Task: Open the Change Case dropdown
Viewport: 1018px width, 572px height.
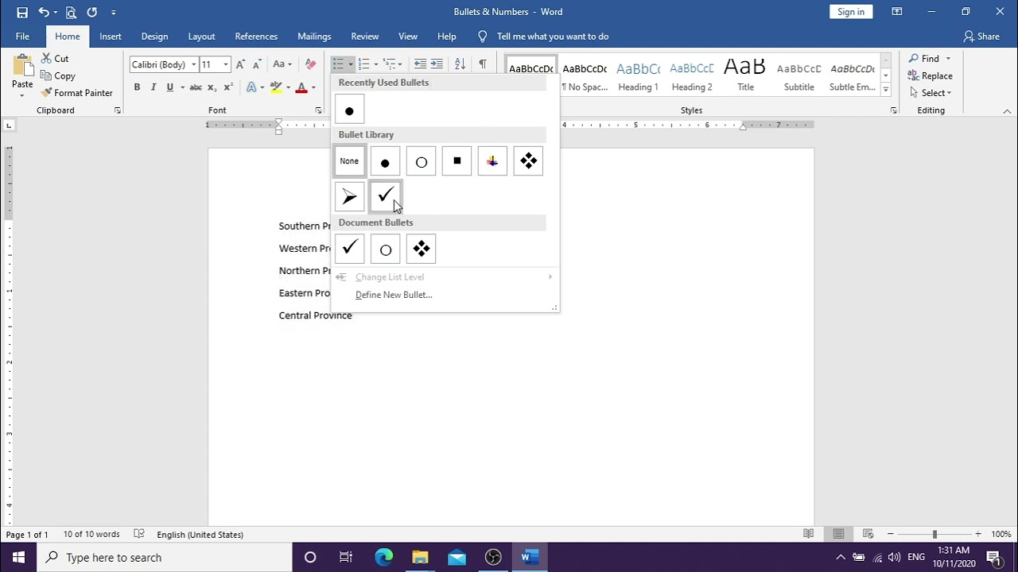Action: [282, 64]
